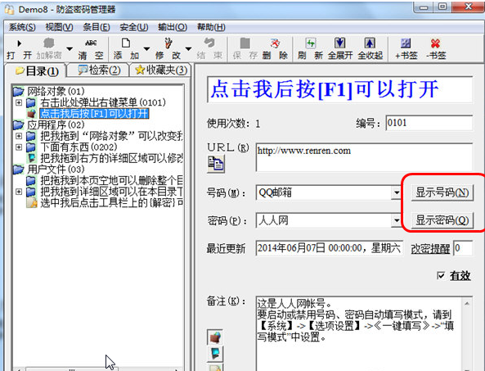This screenshot has height=371, width=485.
Task: Click into the URL text field
Action: tap(364, 157)
